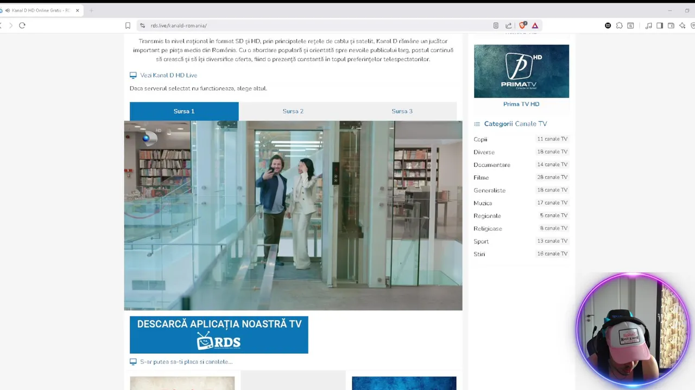Close the Kanal D HD Online tab
The image size is (695, 390).
pos(77,10)
